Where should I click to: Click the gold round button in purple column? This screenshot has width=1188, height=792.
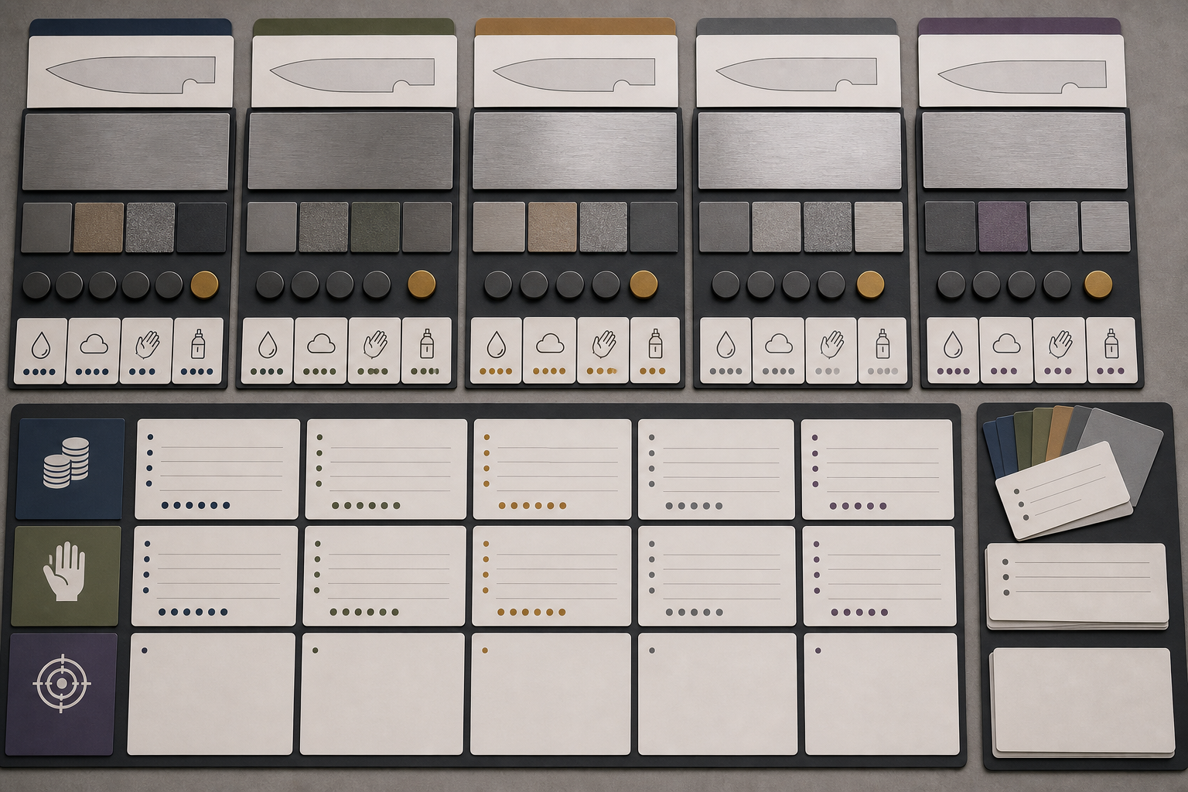coord(1098,284)
